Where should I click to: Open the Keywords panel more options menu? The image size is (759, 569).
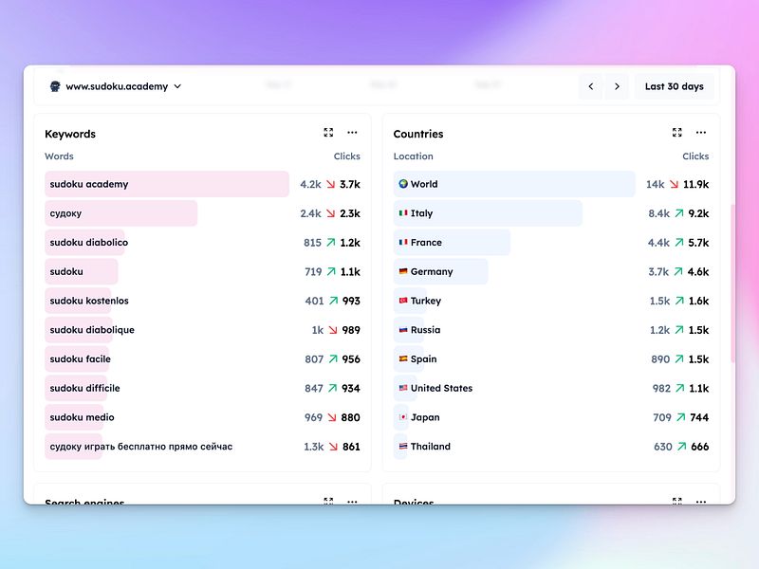pyautogui.click(x=352, y=133)
